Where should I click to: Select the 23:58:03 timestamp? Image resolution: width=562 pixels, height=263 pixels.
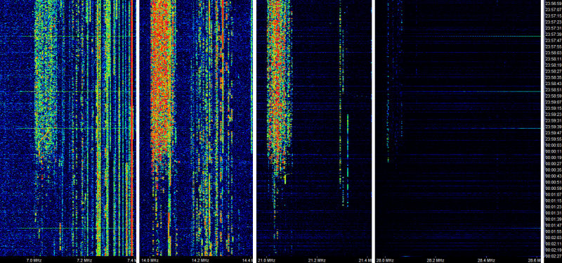pyautogui.click(x=553, y=53)
